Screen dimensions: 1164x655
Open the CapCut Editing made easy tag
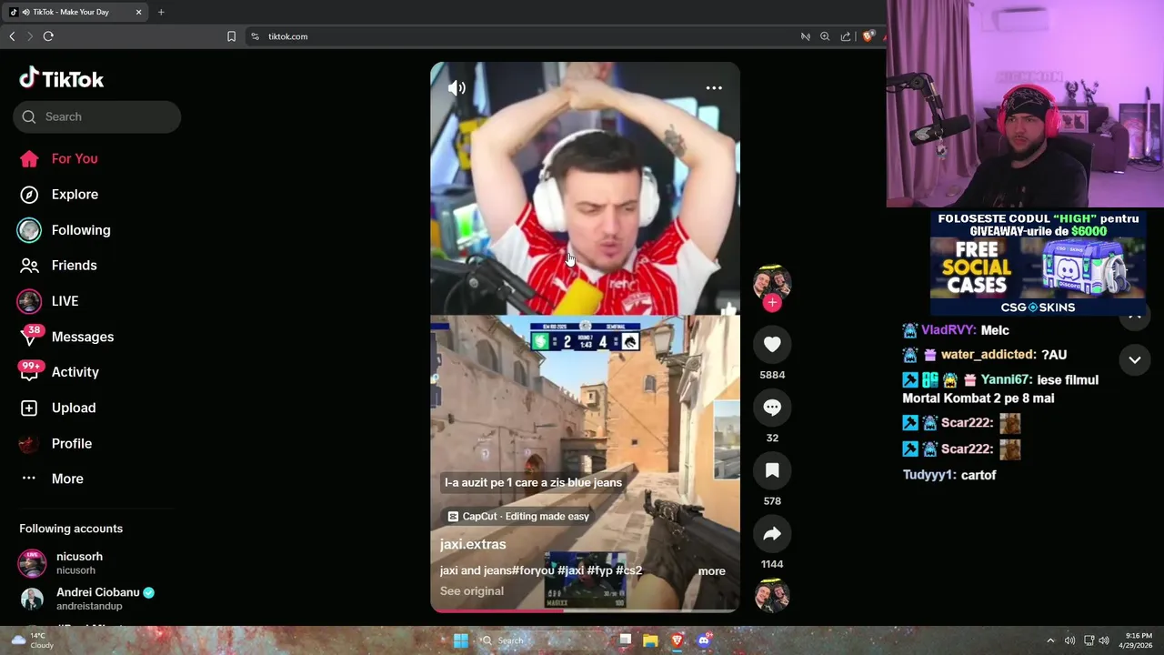(x=518, y=516)
